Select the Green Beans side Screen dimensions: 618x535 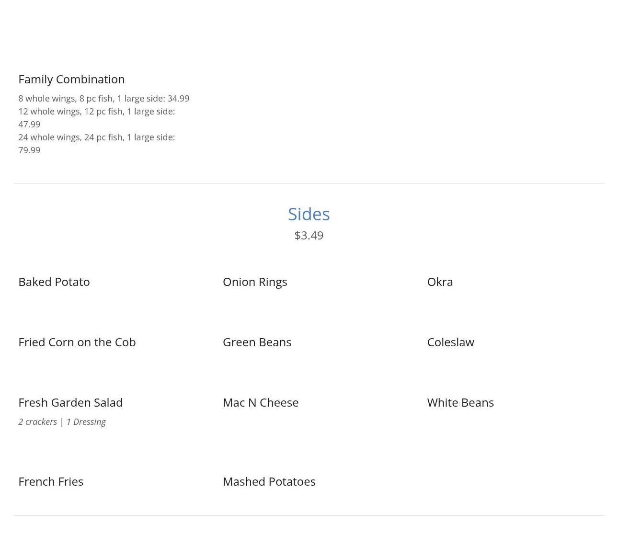pyautogui.click(x=257, y=342)
